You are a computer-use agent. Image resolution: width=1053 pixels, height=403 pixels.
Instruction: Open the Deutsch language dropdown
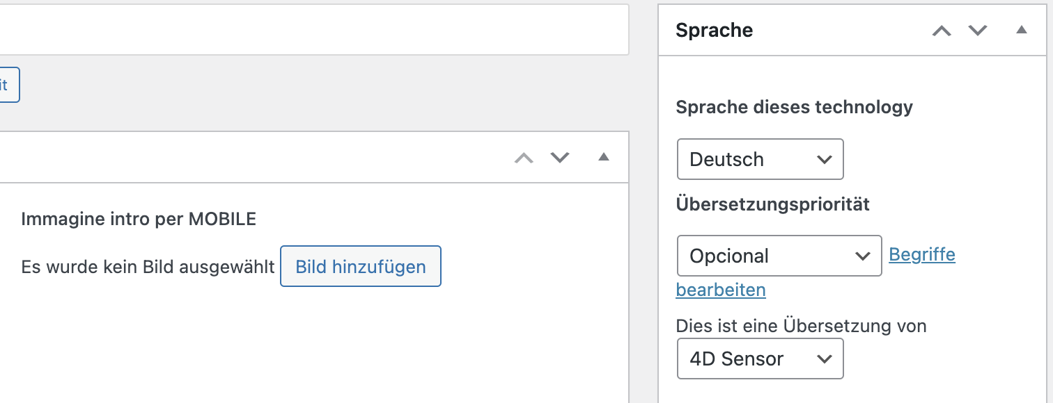click(x=760, y=159)
